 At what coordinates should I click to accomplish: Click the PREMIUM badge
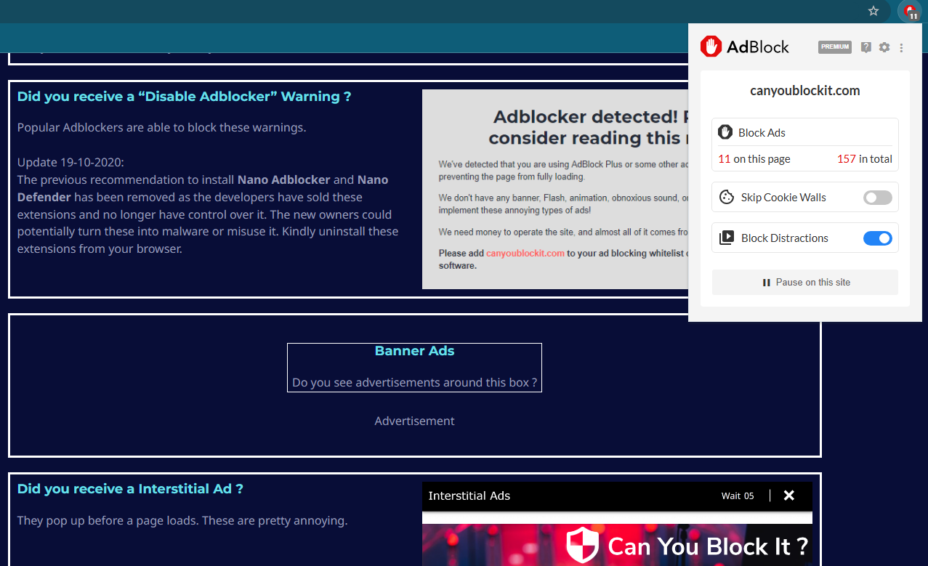(x=834, y=47)
